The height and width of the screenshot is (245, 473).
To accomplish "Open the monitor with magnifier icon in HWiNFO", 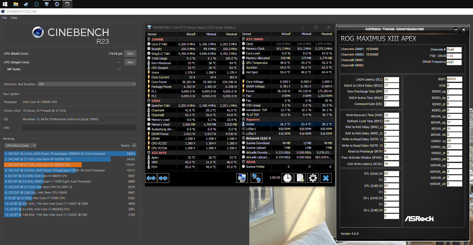I will coord(242,178).
